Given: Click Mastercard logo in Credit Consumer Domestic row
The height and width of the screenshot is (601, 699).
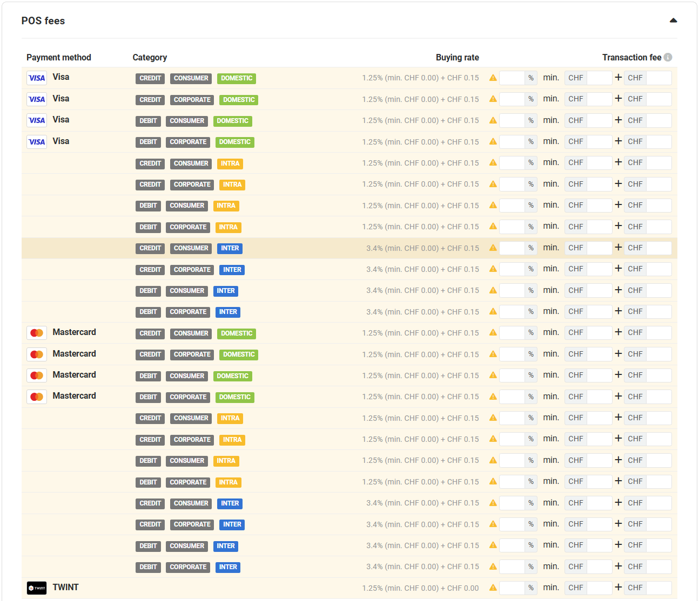Looking at the screenshot, I should (37, 333).
